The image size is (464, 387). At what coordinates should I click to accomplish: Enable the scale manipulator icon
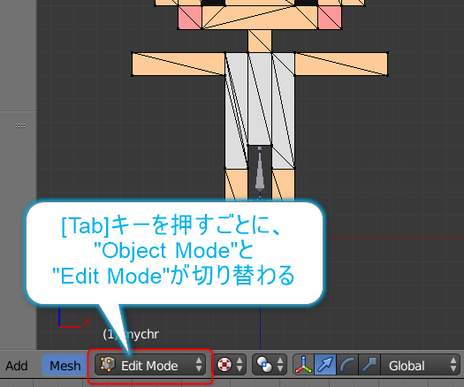[x=369, y=365]
